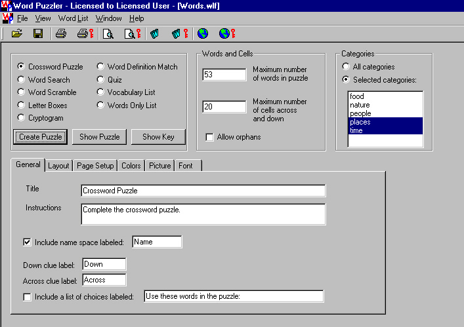The image size is (464, 327).
Task: Click the Across clue label field
Action: (104, 280)
